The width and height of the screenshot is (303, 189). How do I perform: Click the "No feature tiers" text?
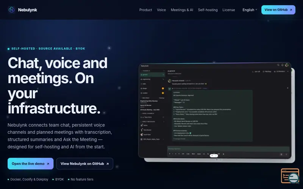[82, 179]
